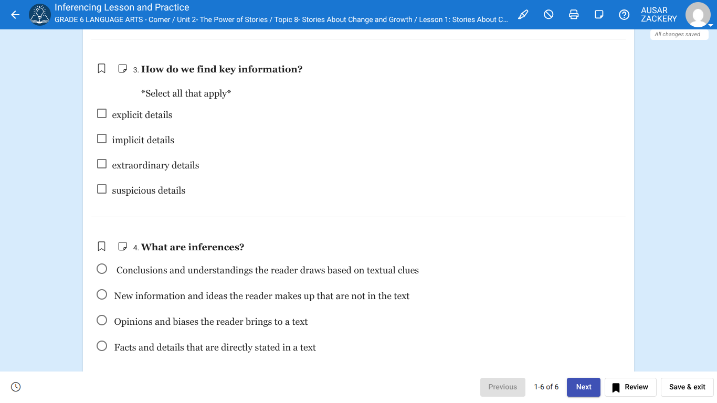717x403 pixels.
Task: Open the Review screen
Action: click(630, 387)
